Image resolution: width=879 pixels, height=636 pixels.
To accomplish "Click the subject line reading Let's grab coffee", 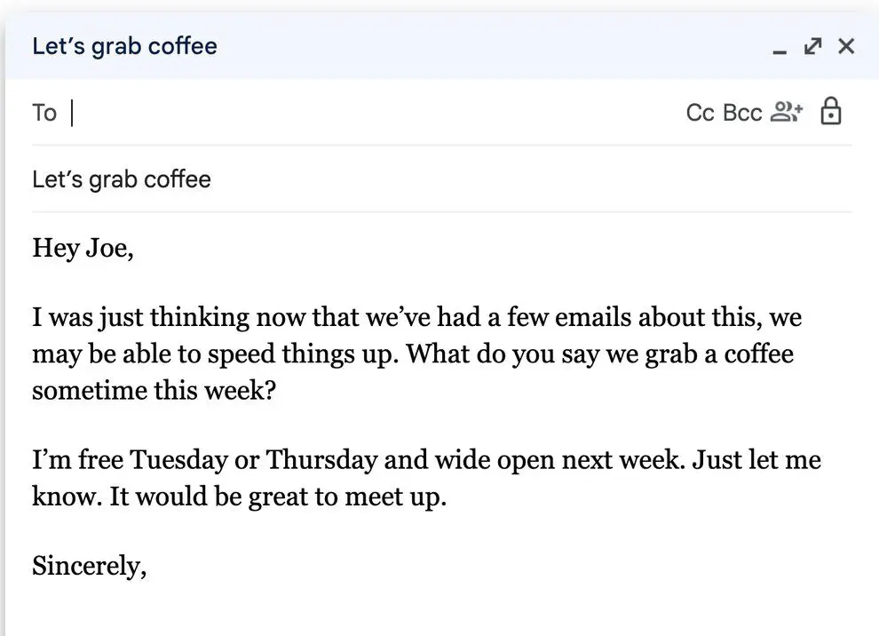I will pyautogui.click(x=122, y=179).
